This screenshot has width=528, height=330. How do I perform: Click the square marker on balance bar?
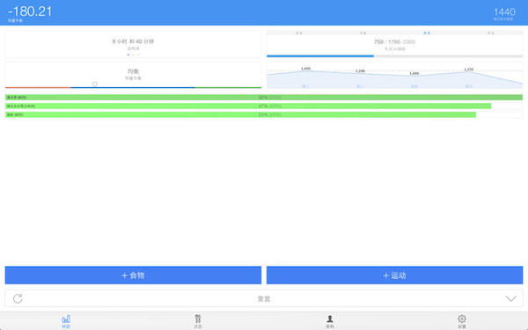pos(95,84)
